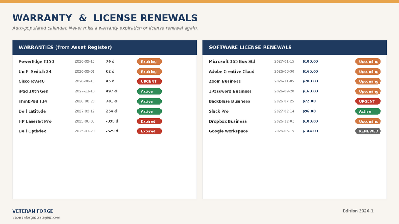Click the Microsoft 365 Bus Std license name

(232, 61)
